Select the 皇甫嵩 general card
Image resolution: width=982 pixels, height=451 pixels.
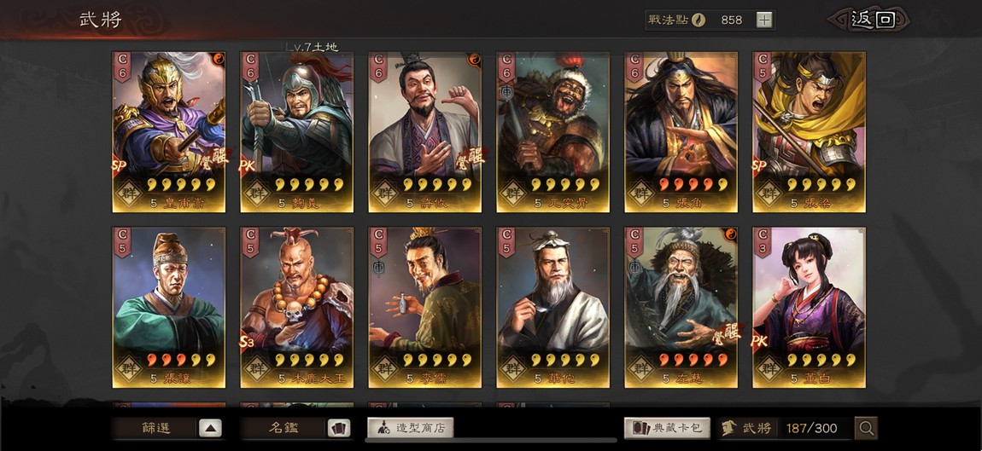(x=169, y=132)
